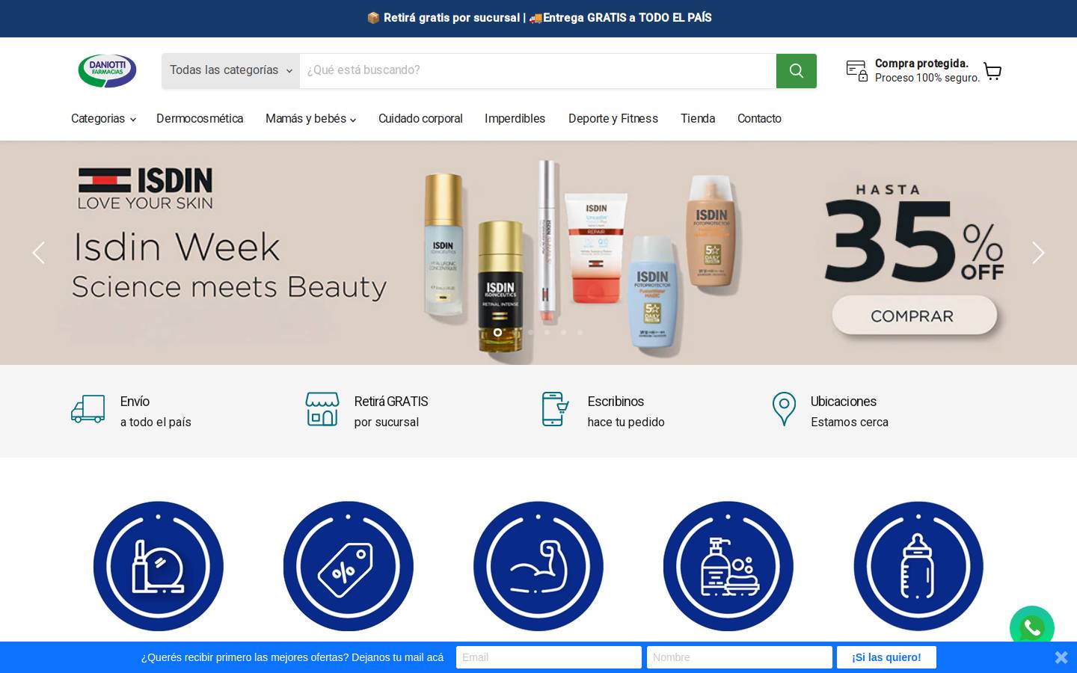1077x673 pixels.
Task: Open the makeup lipstick and mirror category circle
Action: click(x=159, y=566)
